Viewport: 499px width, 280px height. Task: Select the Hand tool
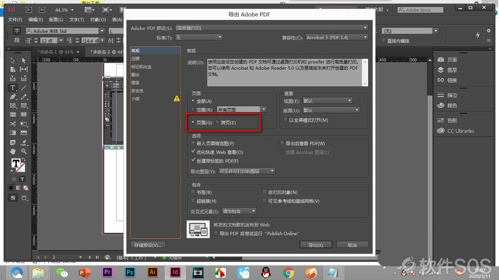coord(13,151)
